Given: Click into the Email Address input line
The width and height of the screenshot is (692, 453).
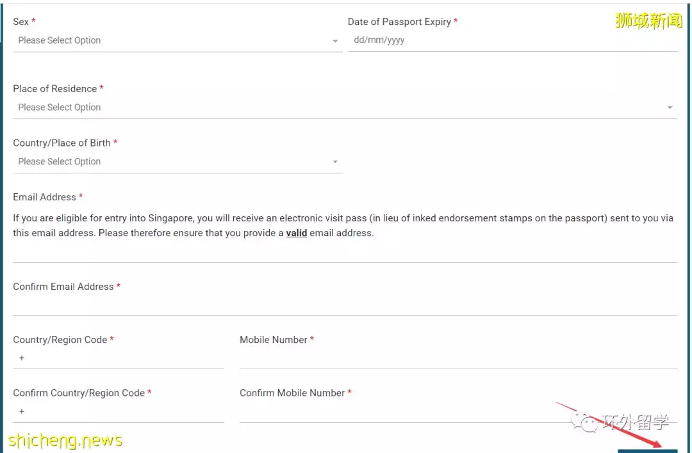Looking at the screenshot, I should [345, 253].
